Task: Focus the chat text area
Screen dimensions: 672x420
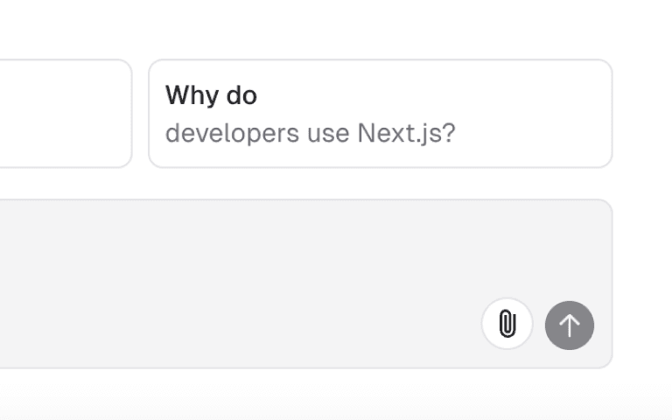Action: click(262, 254)
